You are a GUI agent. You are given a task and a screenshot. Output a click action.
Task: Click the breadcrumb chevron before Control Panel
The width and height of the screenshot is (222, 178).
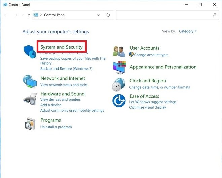[41, 15]
